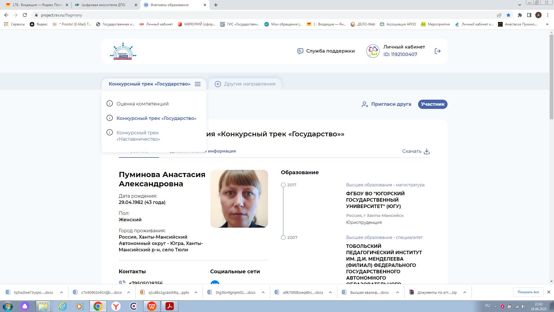Open Yandex Browser from taskbar
This screenshot has width=554, height=312.
click(x=116, y=306)
